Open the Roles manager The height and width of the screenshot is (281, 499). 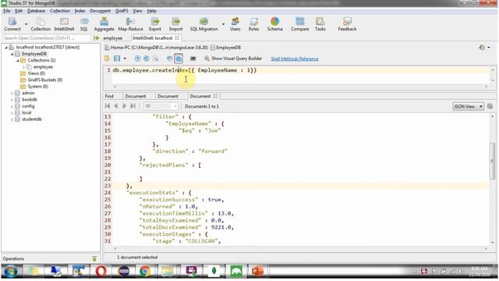click(253, 24)
